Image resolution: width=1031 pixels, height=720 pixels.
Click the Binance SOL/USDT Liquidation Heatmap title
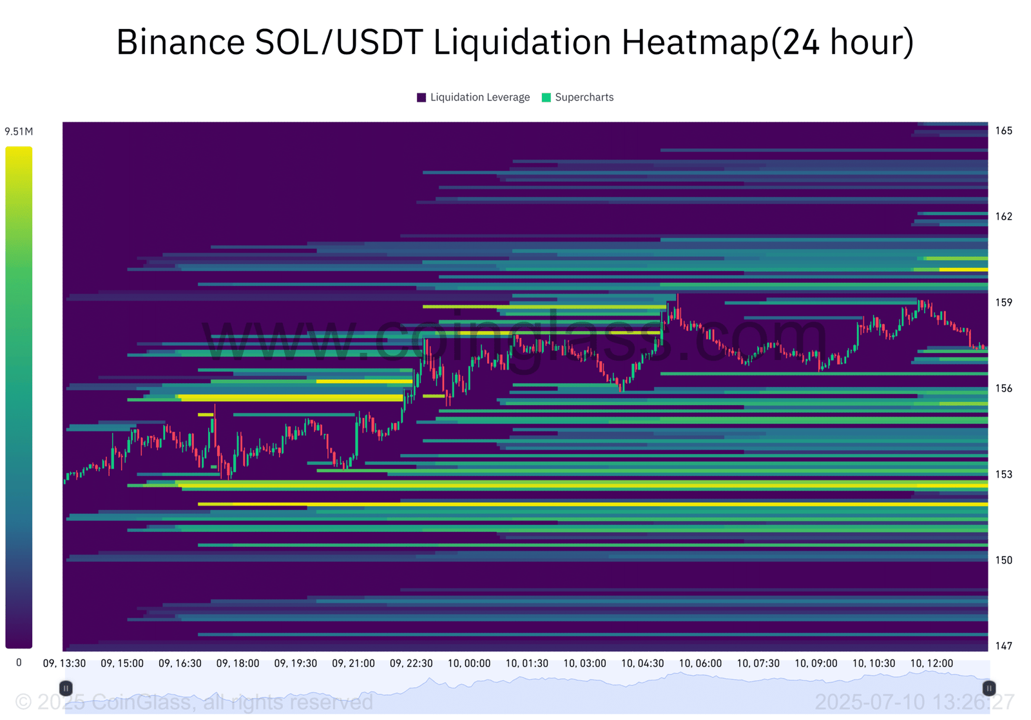pos(515,43)
